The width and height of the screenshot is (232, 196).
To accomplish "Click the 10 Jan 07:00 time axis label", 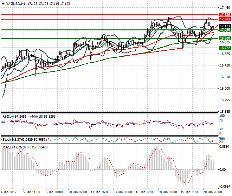I will (x=78, y=192).
